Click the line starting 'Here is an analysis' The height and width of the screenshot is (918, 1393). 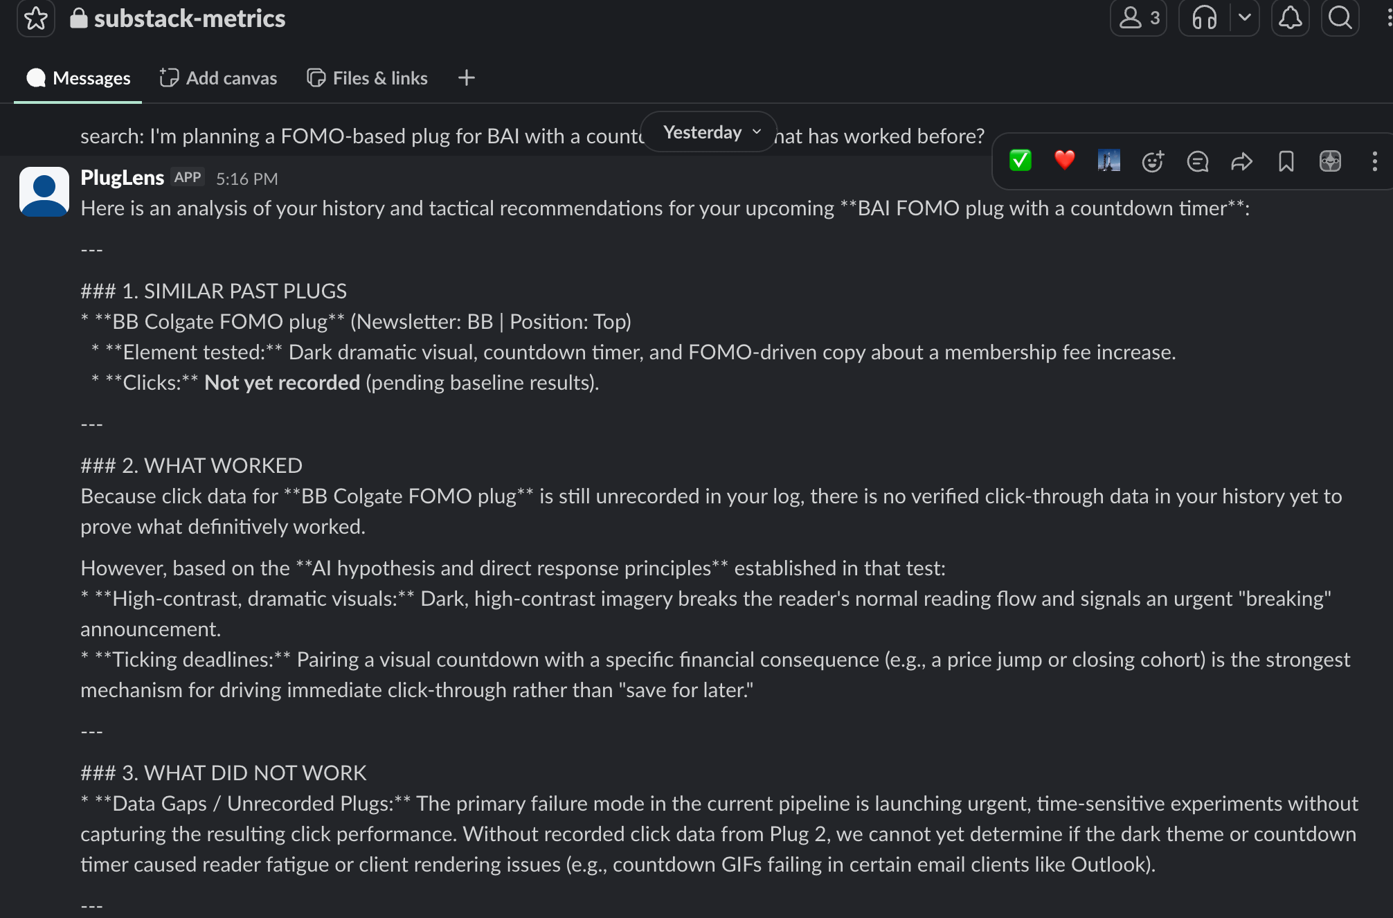[x=665, y=208]
